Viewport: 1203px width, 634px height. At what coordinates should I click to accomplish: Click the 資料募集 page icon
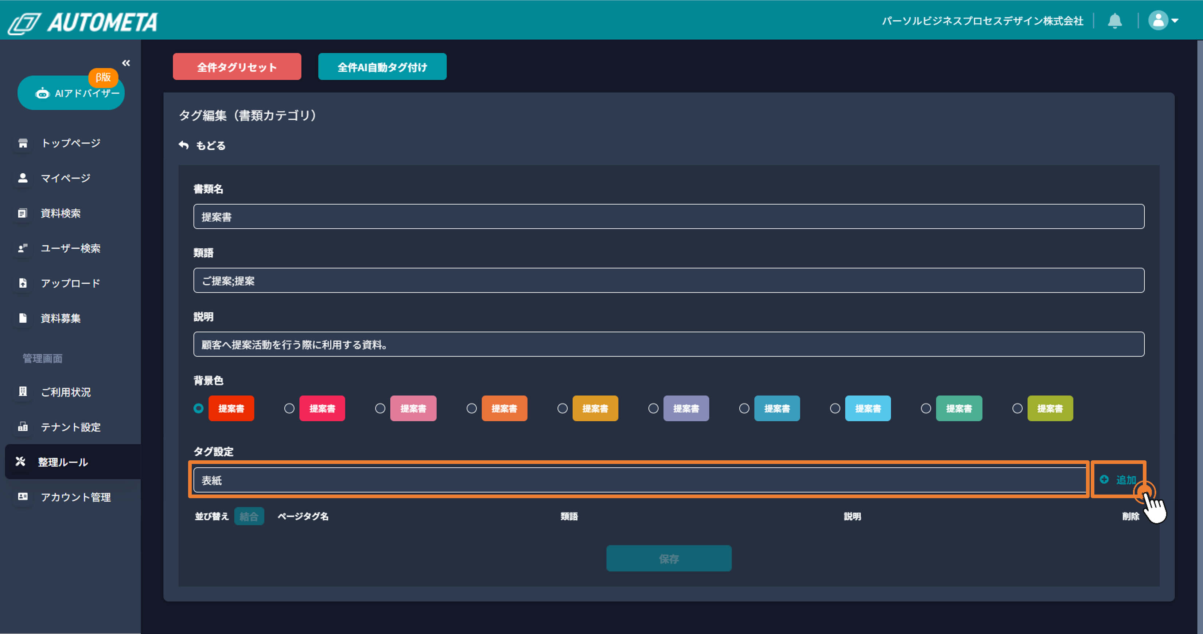pos(22,318)
